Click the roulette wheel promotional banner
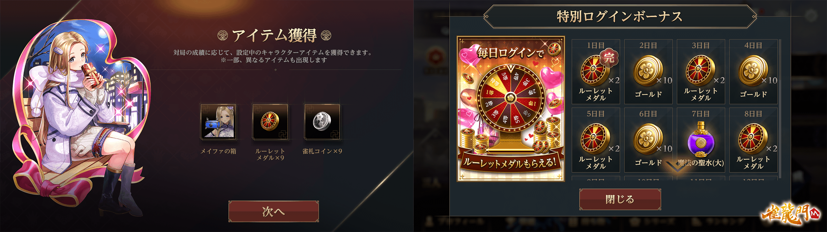The width and height of the screenshot is (827, 232). [x=511, y=109]
